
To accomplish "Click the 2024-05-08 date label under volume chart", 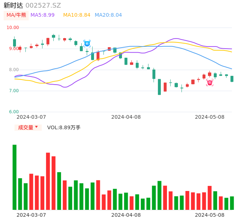I will [x=210, y=215].
